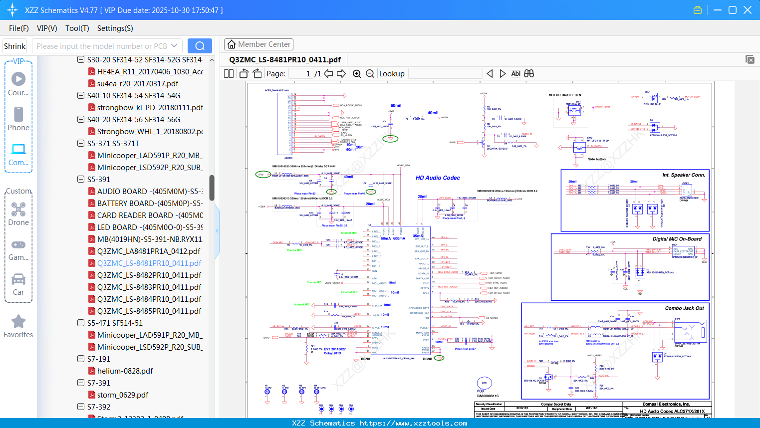760x428 pixels.
Task: Zoom in on the schematic
Action: pos(357,74)
